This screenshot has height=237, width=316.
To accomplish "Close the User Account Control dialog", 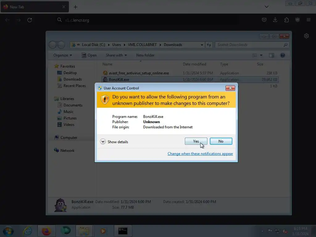I will [230, 88].
